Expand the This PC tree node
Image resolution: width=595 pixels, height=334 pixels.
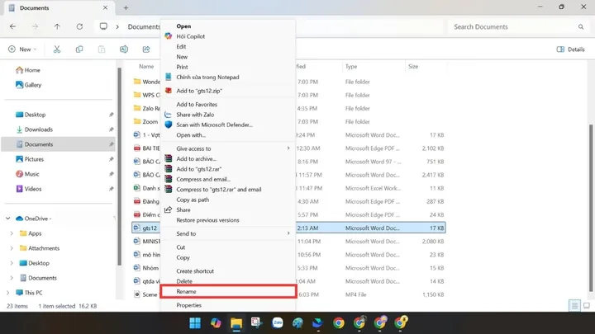coord(8,292)
